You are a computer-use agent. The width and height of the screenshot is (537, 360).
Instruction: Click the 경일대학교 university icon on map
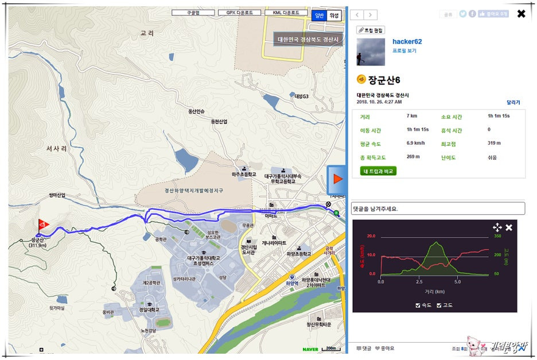149,304
